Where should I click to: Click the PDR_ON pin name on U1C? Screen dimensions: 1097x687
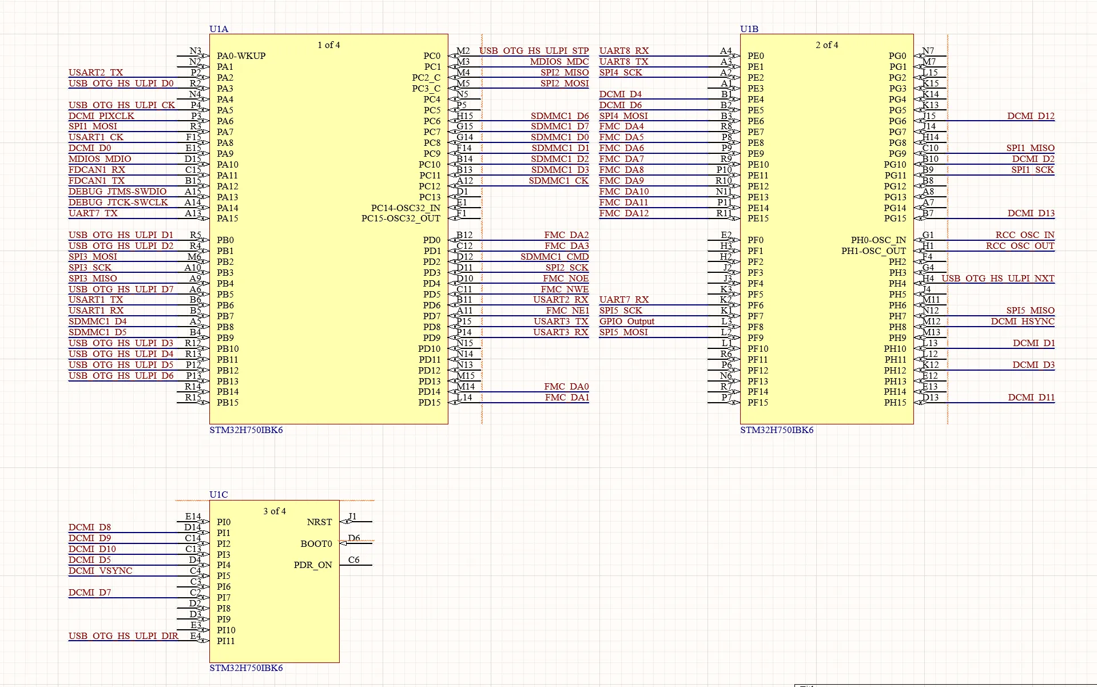pyautogui.click(x=313, y=565)
